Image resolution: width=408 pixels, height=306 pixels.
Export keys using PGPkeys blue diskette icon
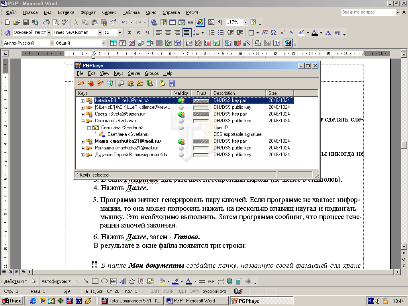pyautogui.click(x=172, y=83)
